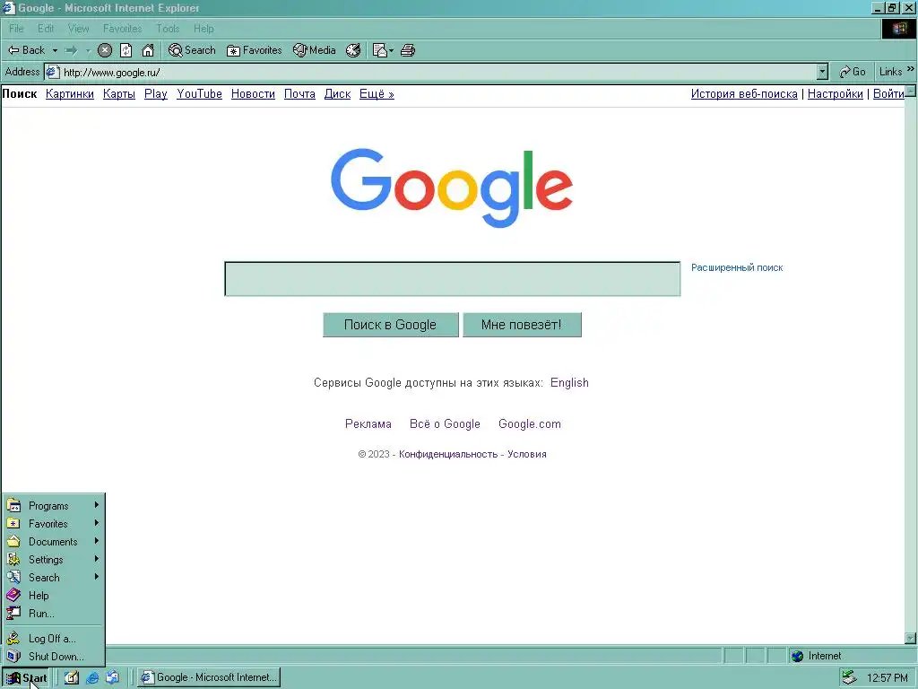Click the Go button beside address bar
Screen dimensions: 918x689
853,72
